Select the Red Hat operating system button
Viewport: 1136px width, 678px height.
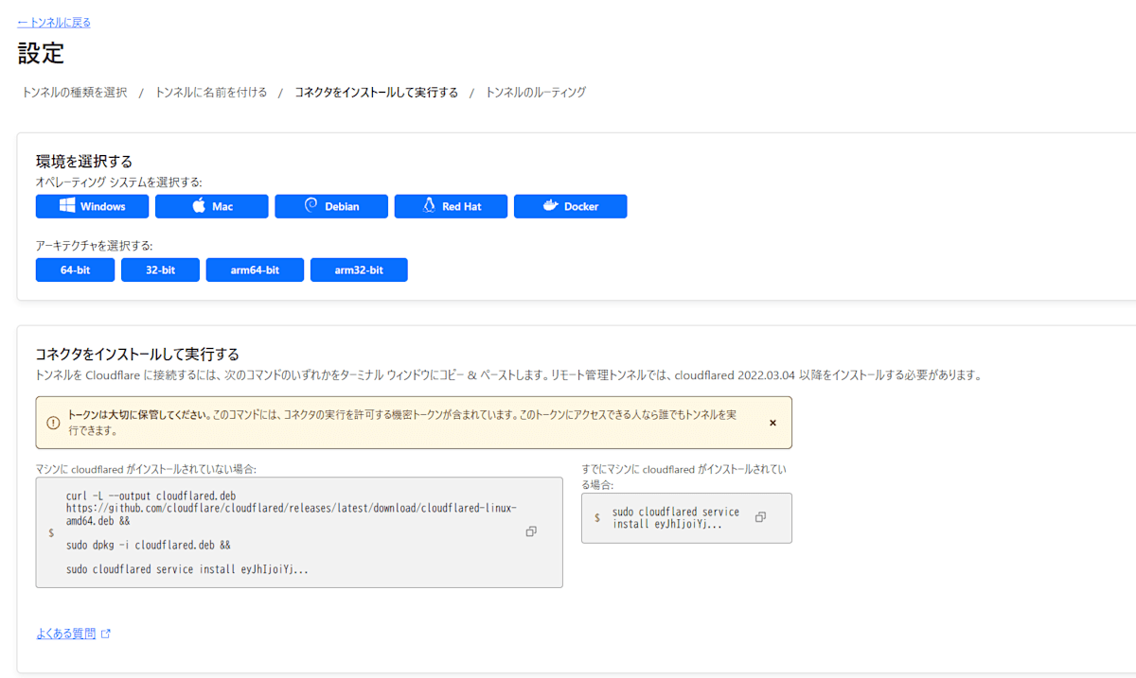(x=451, y=206)
